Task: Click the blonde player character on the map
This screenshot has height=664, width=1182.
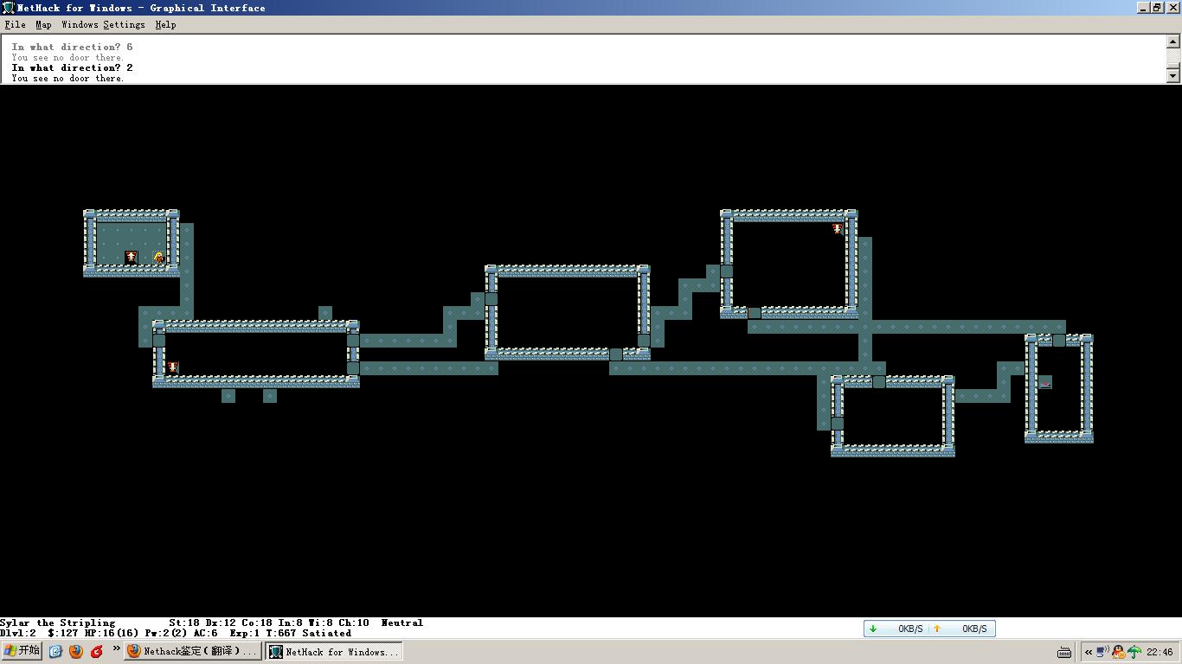Action: 159,258
